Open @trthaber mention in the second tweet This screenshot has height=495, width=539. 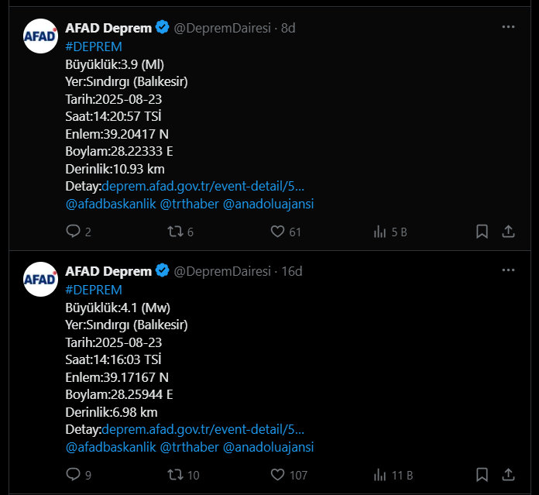[x=190, y=447]
